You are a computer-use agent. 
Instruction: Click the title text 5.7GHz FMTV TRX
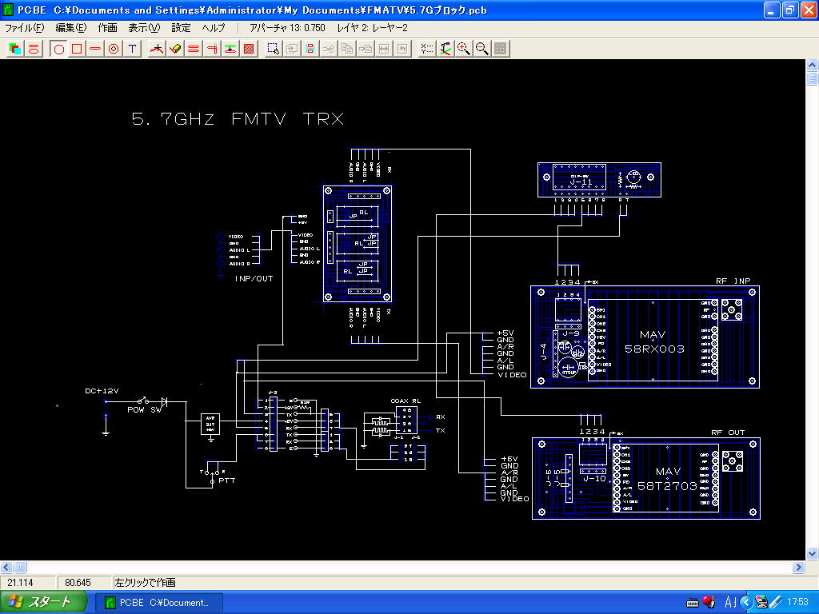pyautogui.click(x=238, y=119)
